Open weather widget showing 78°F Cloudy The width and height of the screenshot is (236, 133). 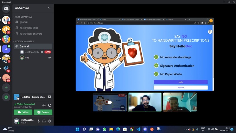coord(9,129)
